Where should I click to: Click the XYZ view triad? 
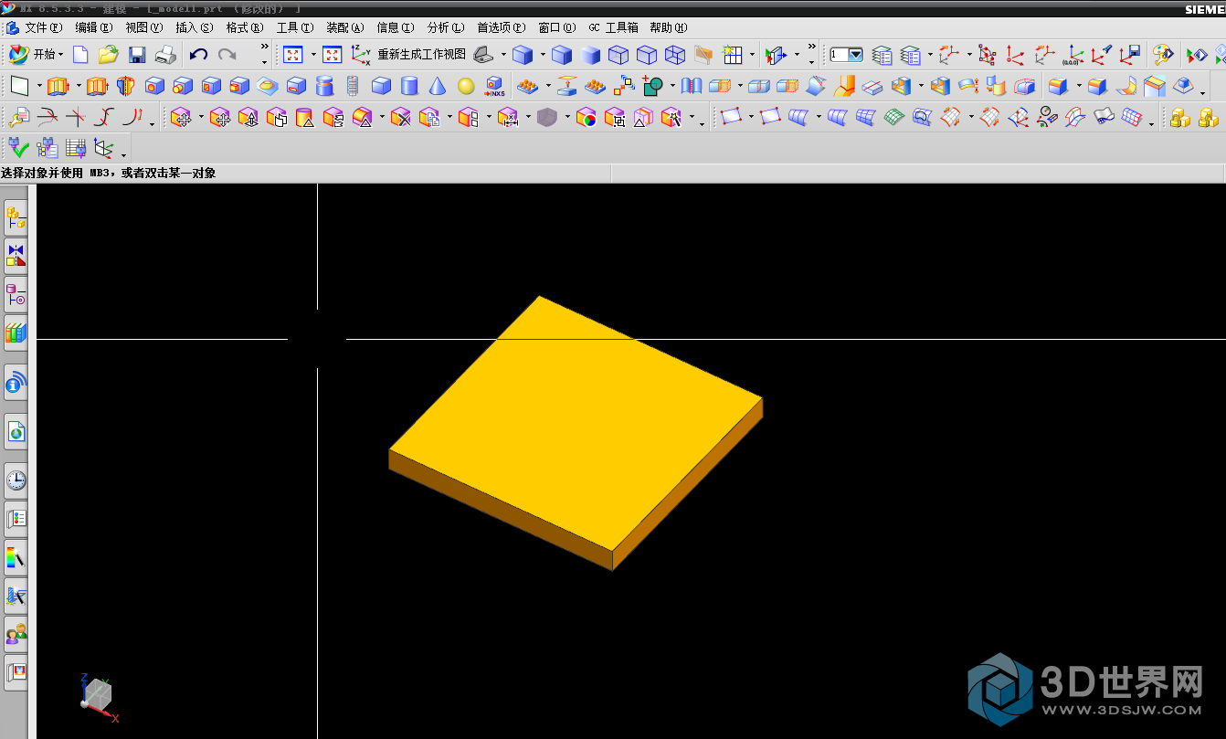[x=99, y=698]
